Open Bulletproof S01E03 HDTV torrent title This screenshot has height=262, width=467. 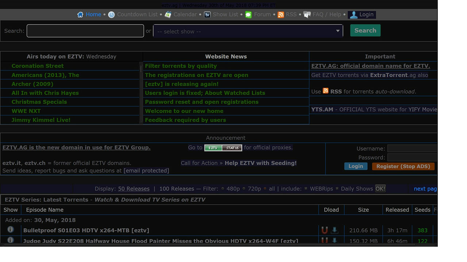click(86, 230)
